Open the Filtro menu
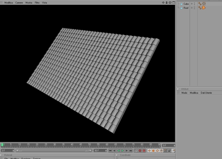This screenshot has width=222, height=159. tap(37, 2)
